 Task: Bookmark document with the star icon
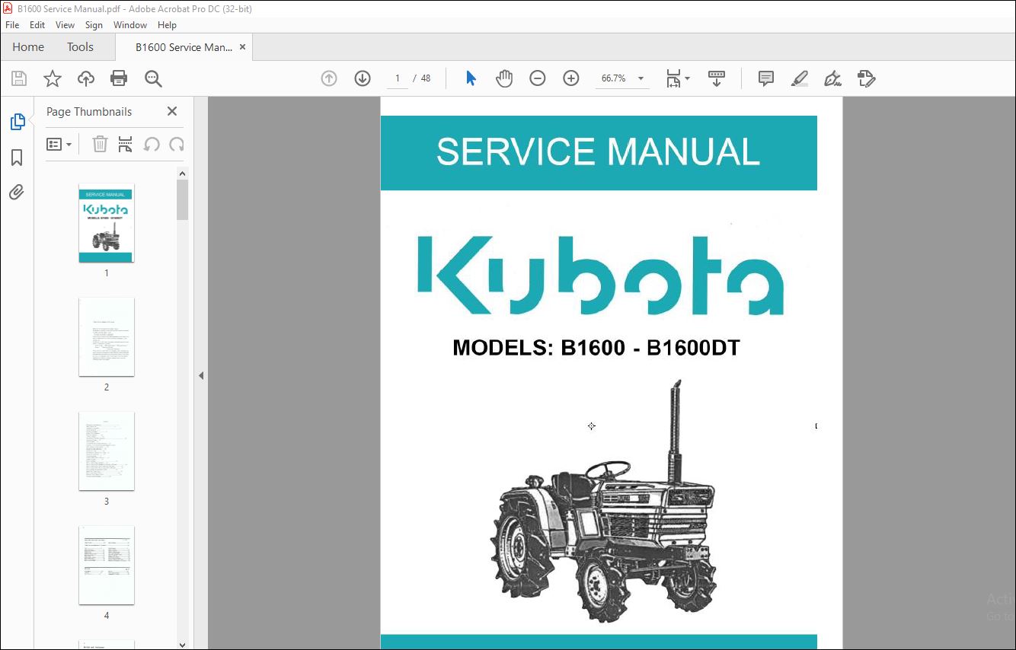click(53, 78)
